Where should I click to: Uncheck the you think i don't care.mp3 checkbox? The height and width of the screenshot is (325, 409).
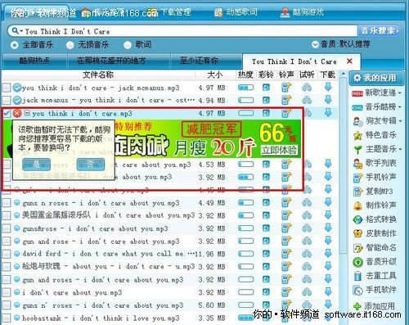(x=7, y=113)
